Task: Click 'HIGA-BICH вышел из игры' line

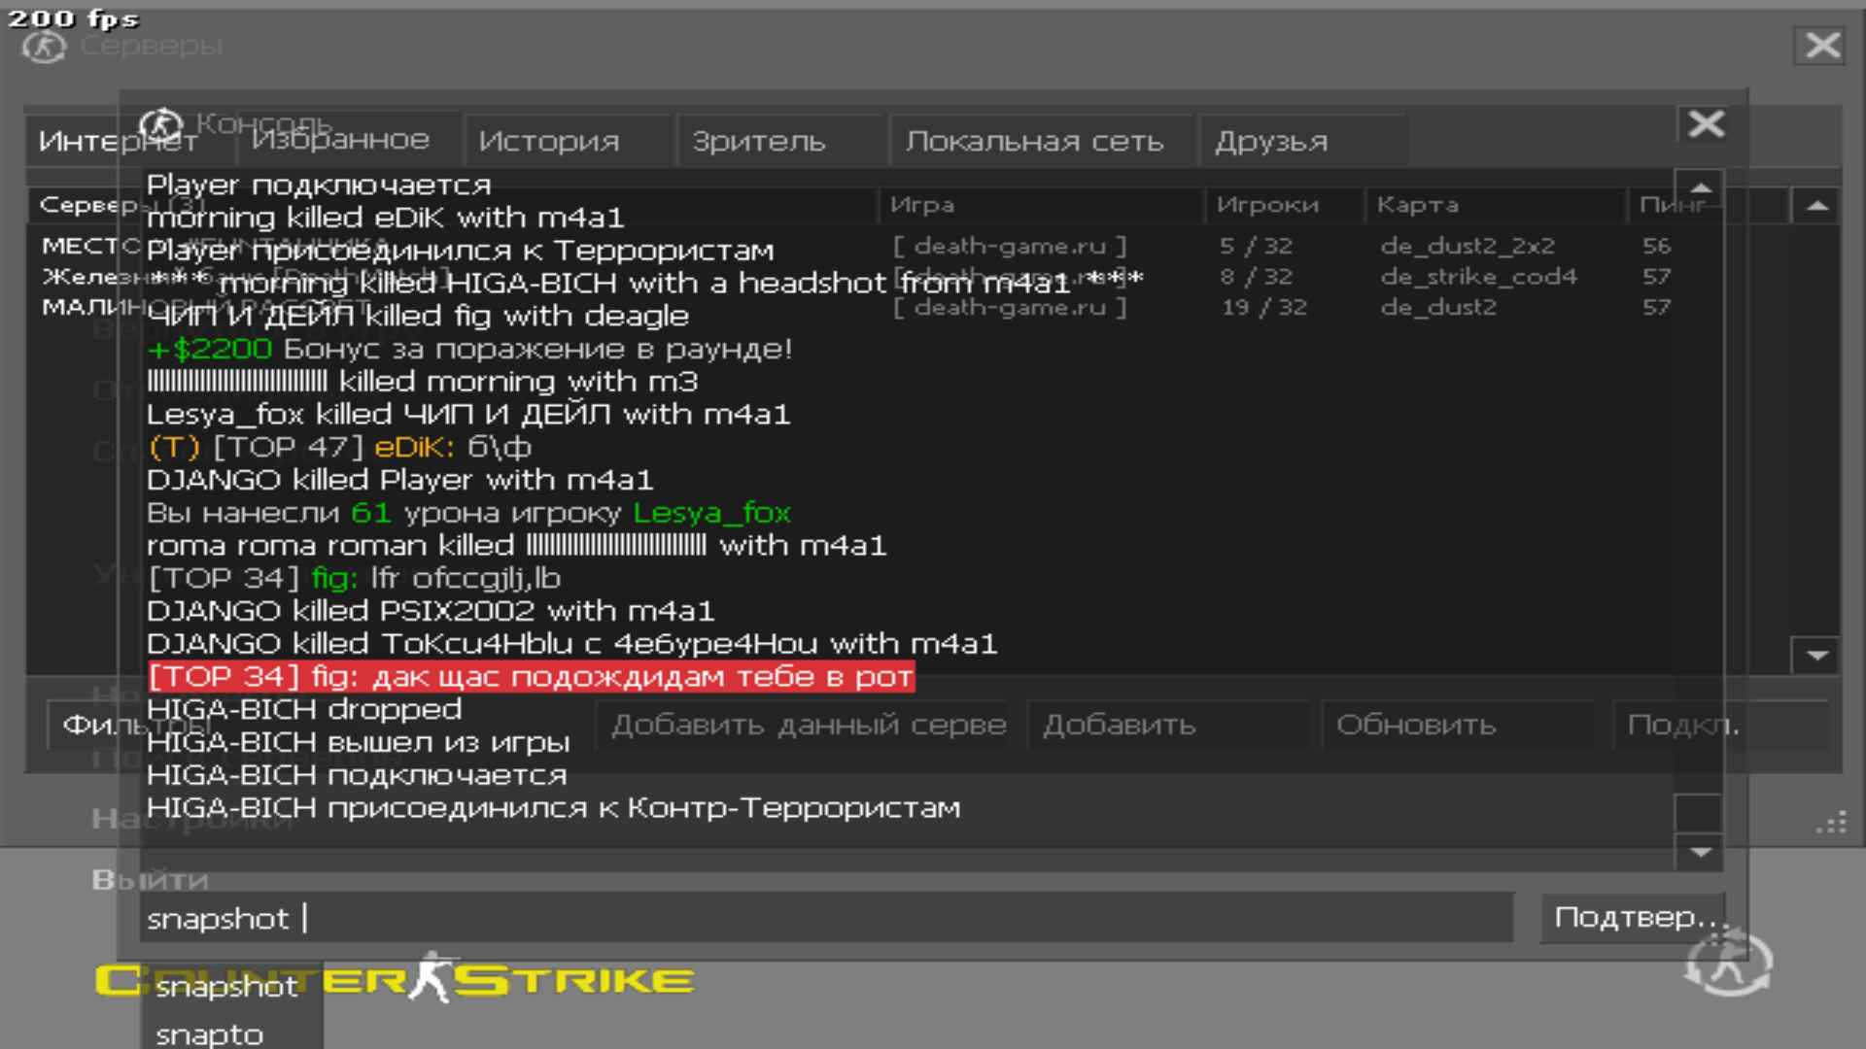Action: point(358,742)
